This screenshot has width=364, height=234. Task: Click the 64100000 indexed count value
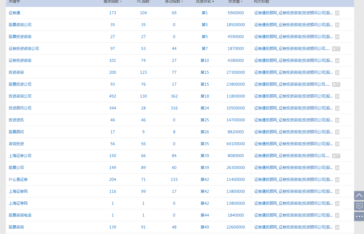(235, 144)
